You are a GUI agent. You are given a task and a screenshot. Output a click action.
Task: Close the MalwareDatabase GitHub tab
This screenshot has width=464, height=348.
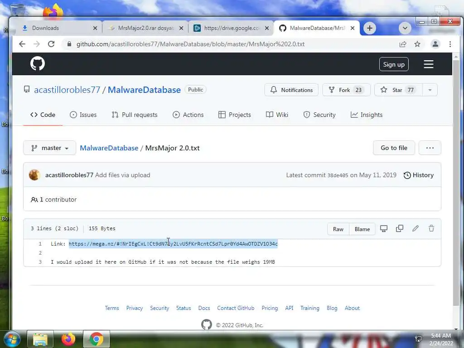pyautogui.click(x=353, y=28)
